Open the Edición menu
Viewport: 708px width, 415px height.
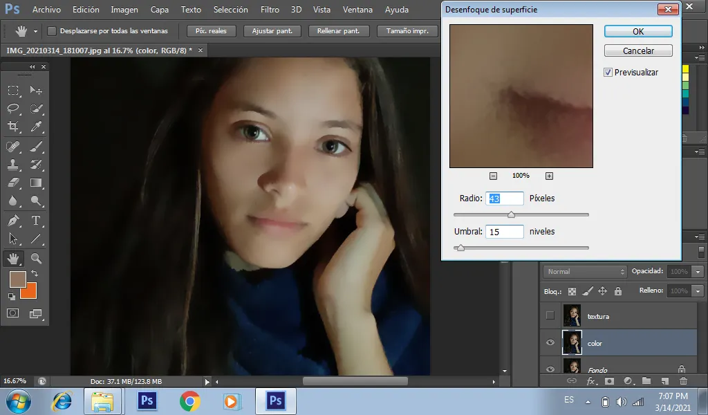[x=86, y=10]
